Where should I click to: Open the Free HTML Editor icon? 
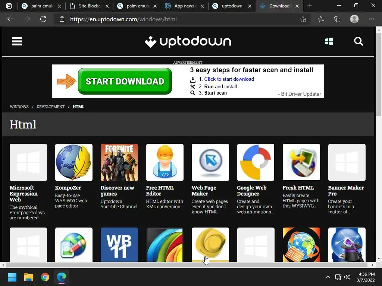pyautogui.click(x=165, y=162)
